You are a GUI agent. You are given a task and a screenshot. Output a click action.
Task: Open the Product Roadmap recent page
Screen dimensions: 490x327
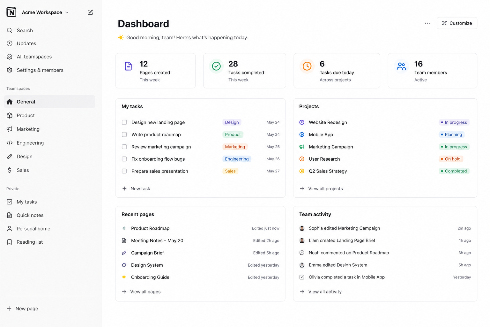[200, 228]
